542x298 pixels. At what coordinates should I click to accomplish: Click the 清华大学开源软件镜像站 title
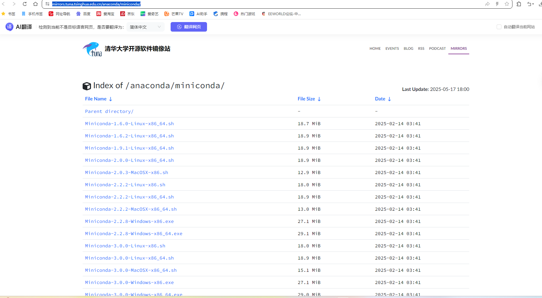[138, 49]
